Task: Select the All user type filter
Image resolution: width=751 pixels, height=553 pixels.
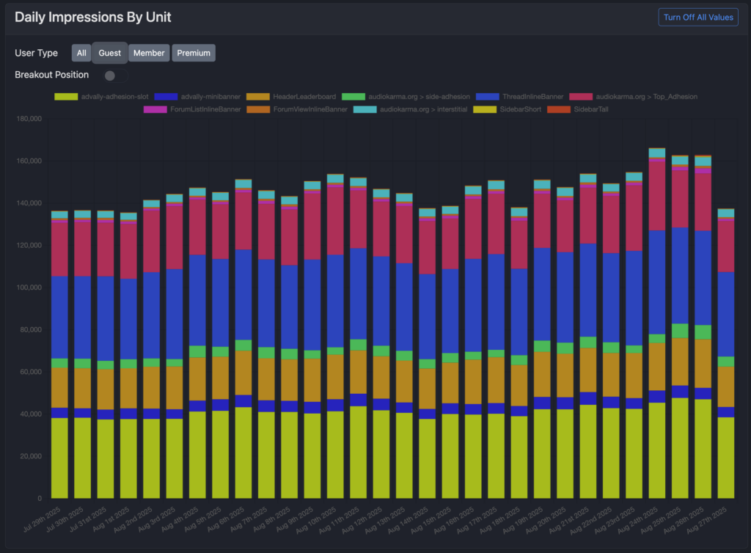Action: (81, 53)
